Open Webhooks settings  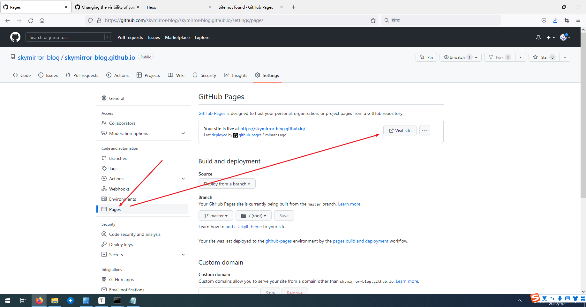144,189
